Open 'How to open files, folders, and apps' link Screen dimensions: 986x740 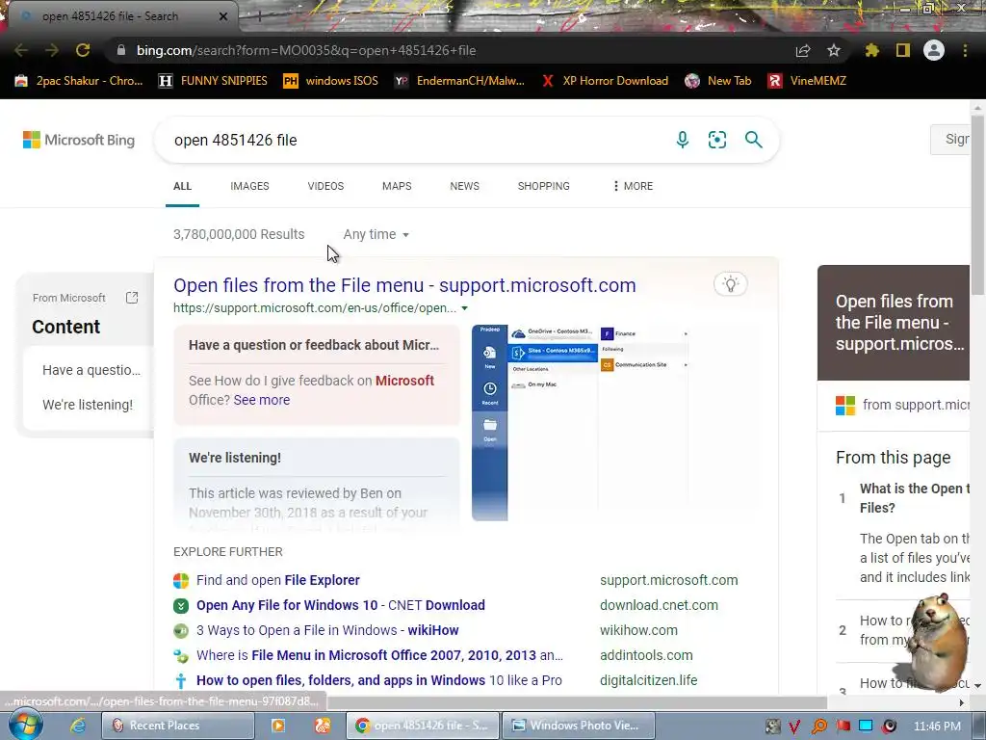[x=379, y=680]
